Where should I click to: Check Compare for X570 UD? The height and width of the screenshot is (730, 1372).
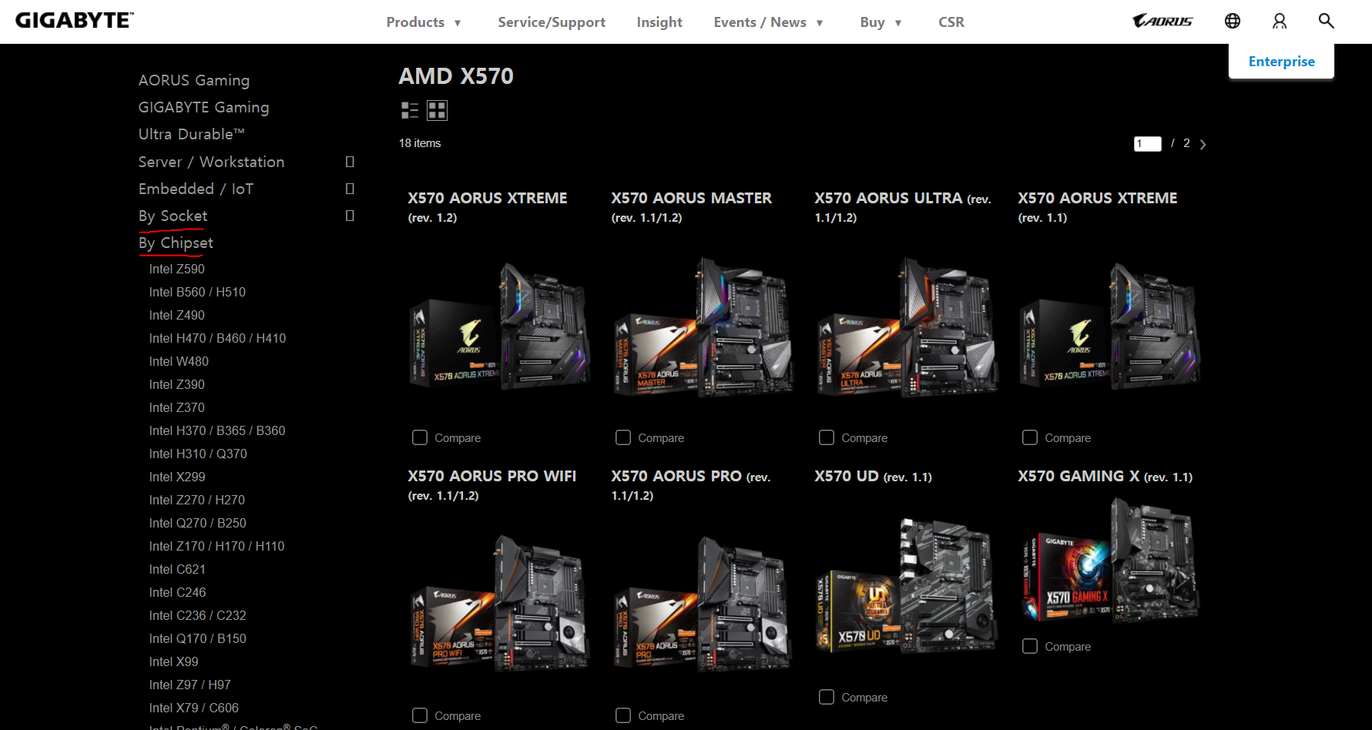[x=827, y=697]
